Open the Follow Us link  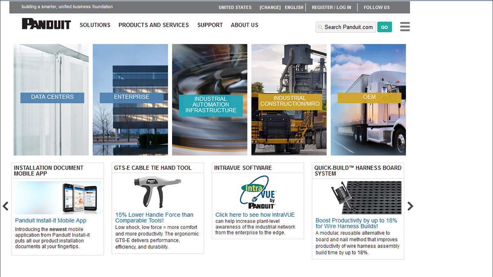[377, 7]
